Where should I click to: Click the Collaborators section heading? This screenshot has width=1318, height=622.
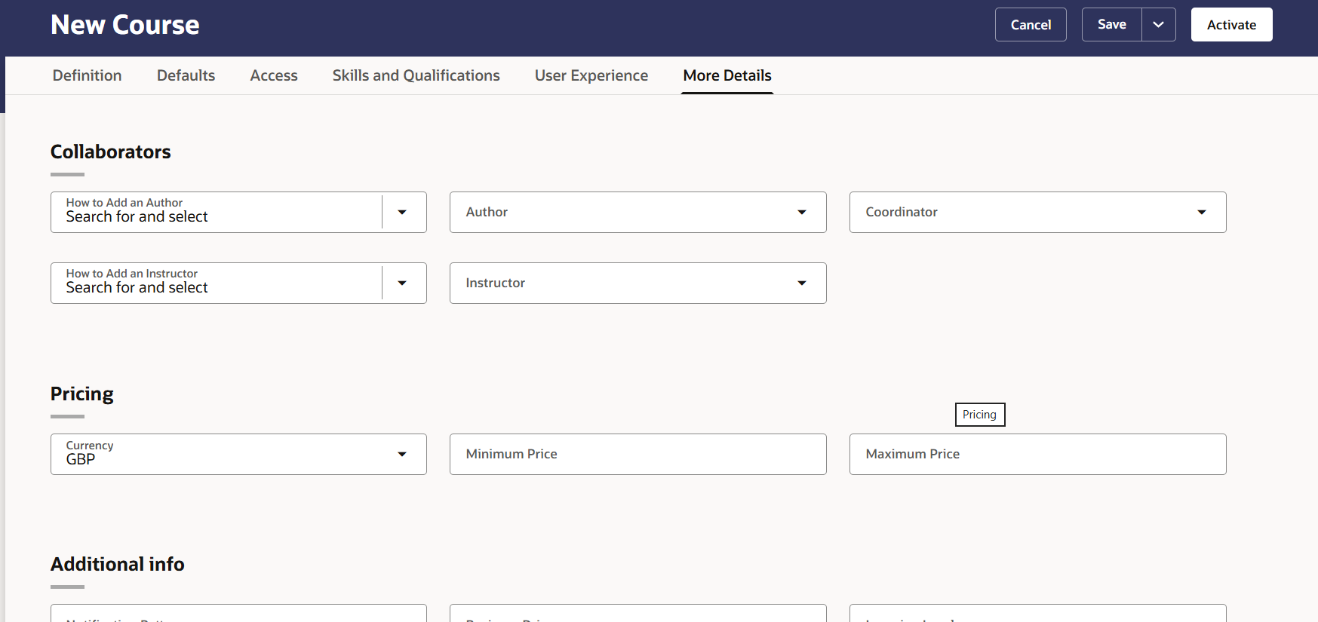[111, 152]
